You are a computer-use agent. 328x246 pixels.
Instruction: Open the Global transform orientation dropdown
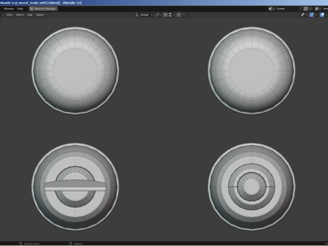(x=144, y=15)
